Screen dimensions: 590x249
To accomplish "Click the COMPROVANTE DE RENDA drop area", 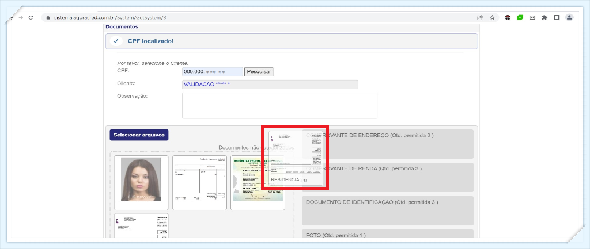I will [x=388, y=177].
